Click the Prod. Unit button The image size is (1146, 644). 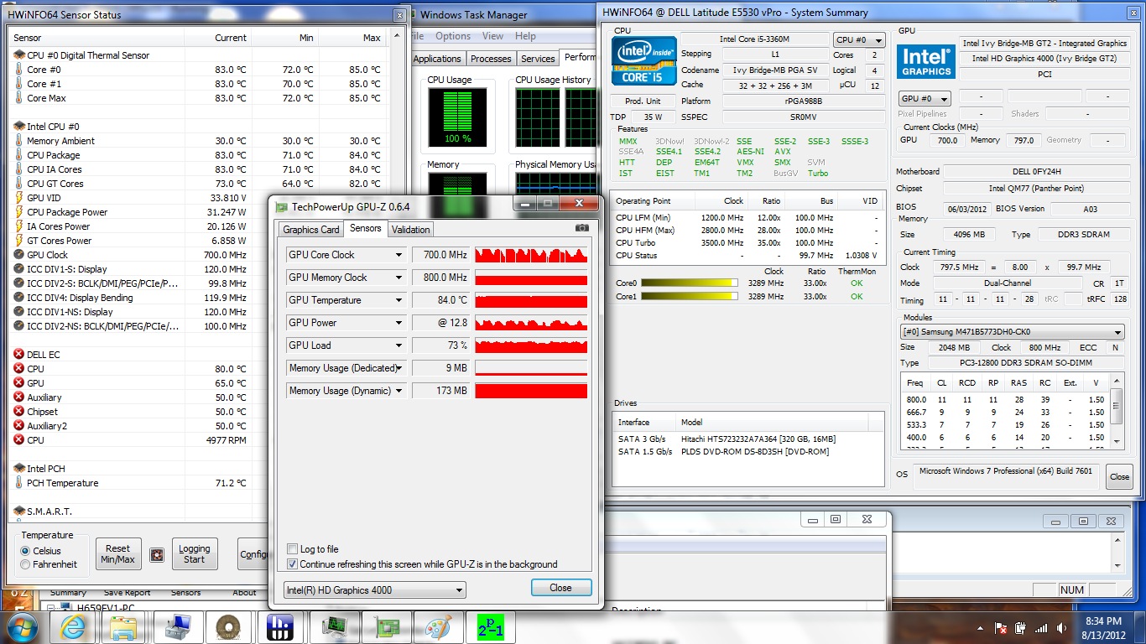click(x=643, y=101)
